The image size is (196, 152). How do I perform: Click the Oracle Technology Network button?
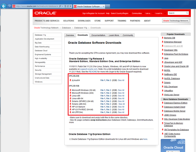pos(176,21)
